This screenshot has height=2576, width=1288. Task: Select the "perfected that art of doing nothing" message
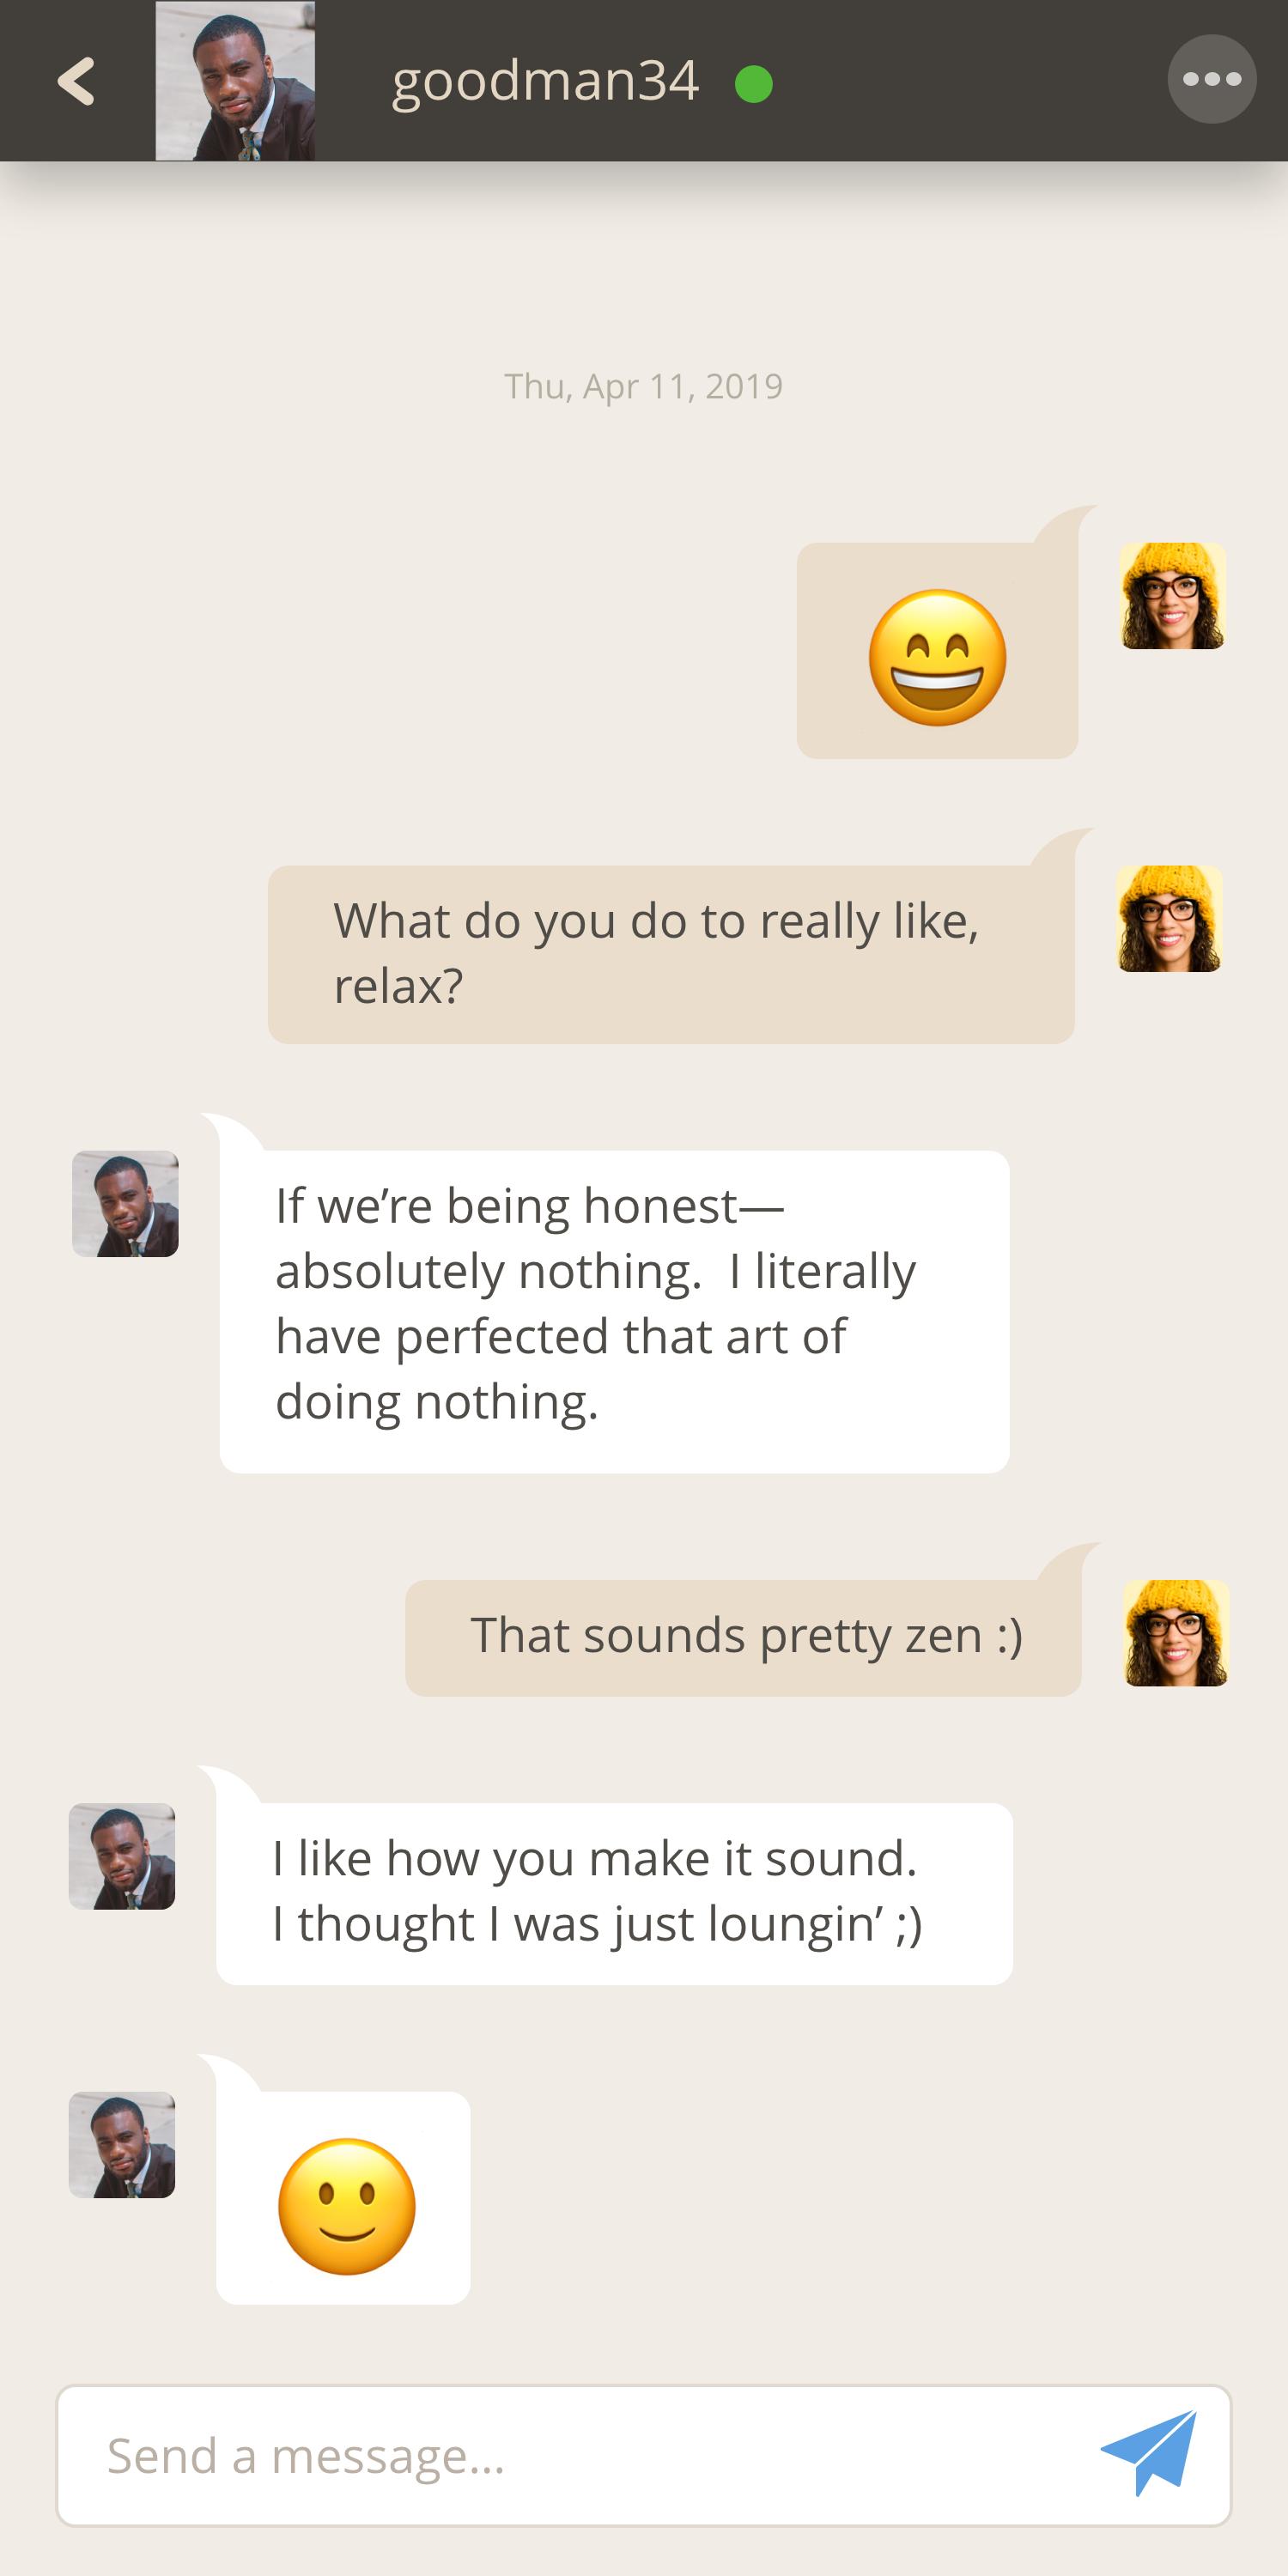click(x=614, y=1310)
